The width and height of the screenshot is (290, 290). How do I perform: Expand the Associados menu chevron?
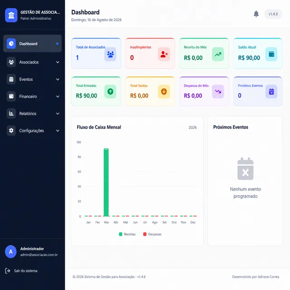pyautogui.click(x=58, y=62)
